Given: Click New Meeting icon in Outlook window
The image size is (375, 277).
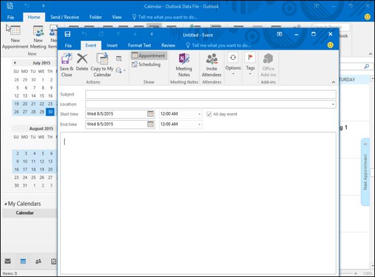Looking at the screenshot, I should point(38,31).
